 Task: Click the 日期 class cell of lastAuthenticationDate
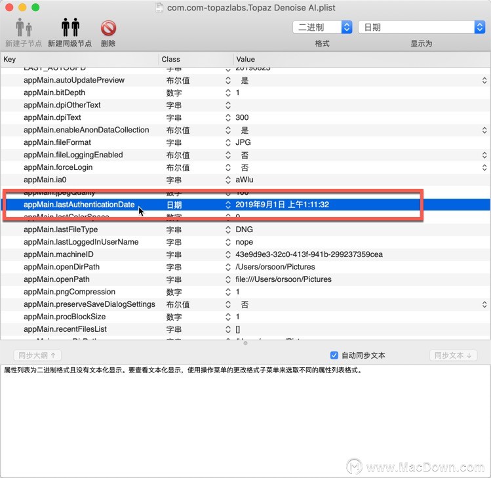click(174, 205)
